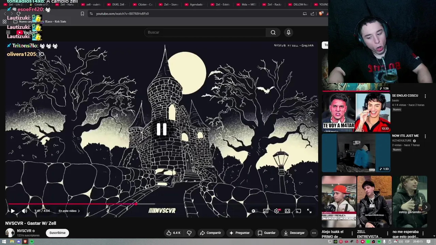Open the system tray volume speaker icon
436x245 pixels.
click(x=401, y=242)
